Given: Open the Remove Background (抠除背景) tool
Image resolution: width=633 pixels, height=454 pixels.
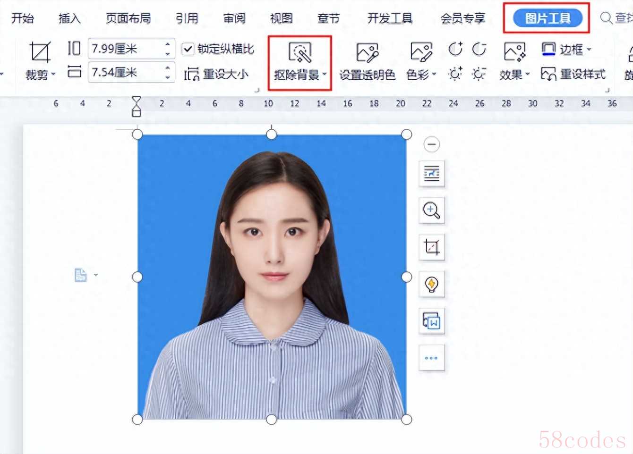Looking at the screenshot, I should pyautogui.click(x=299, y=62).
